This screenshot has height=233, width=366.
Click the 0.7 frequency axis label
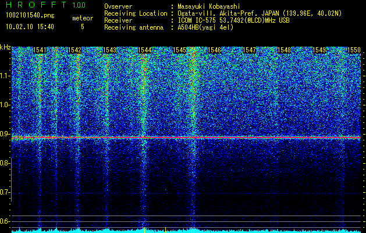pos(5,192)
